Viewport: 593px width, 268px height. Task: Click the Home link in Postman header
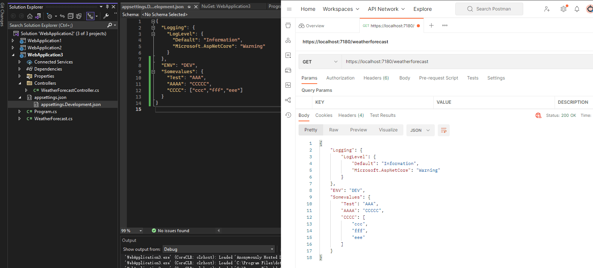(x=308, y=9)
